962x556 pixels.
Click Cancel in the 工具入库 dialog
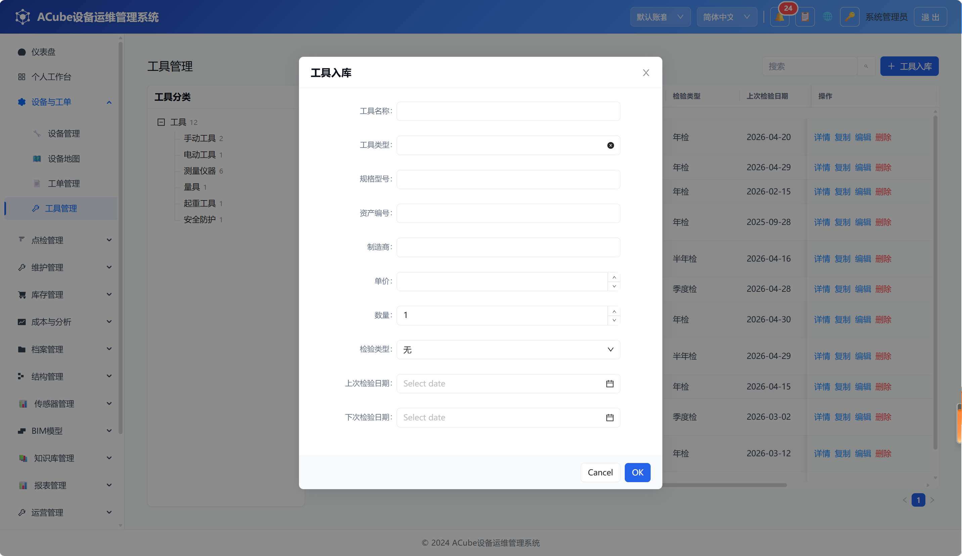[600, 472]
